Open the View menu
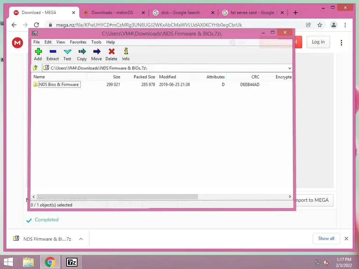 (61, 42)
